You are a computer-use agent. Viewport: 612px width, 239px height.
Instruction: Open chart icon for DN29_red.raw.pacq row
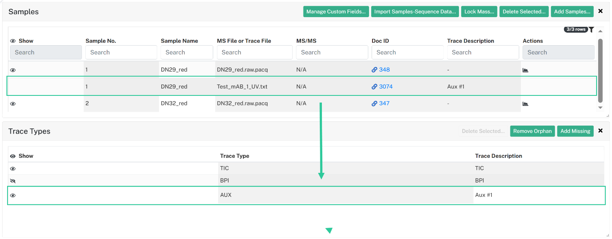pos(525,70)
